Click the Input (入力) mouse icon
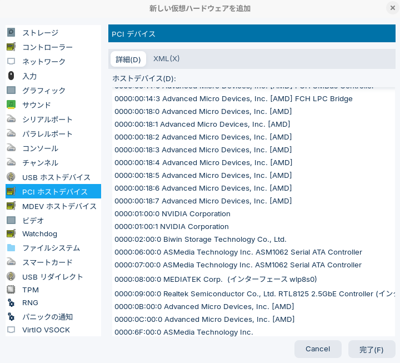Viewport: 400px width, 363px height. point(11,76)
